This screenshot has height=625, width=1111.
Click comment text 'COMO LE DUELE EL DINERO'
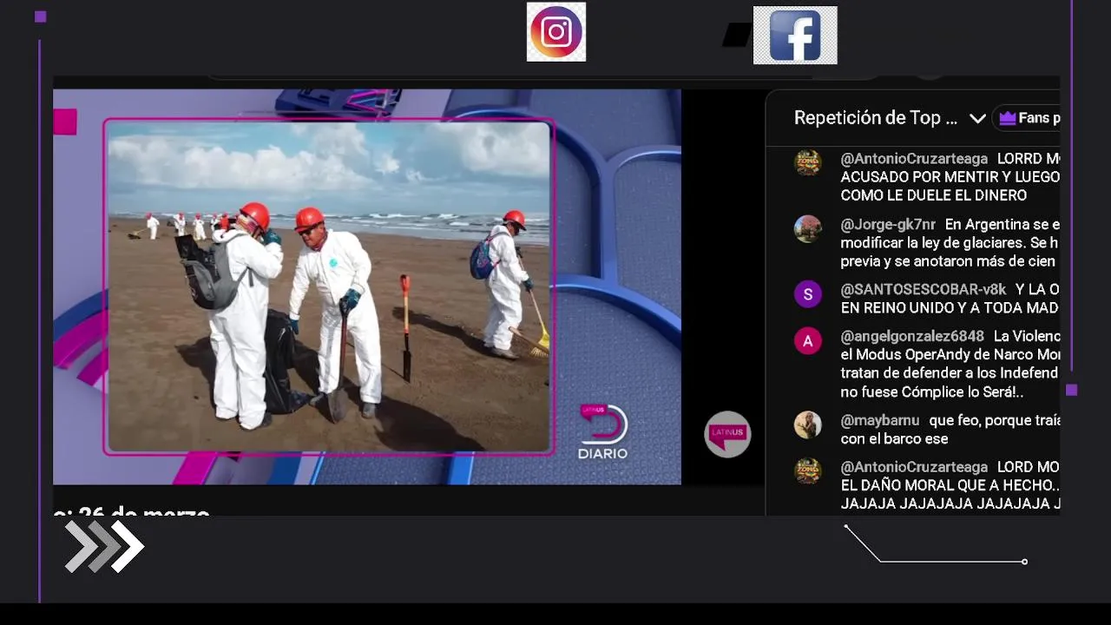click(x=933, y=195)
